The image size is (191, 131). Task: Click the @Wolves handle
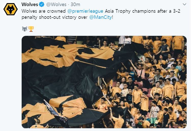(56, 5)
